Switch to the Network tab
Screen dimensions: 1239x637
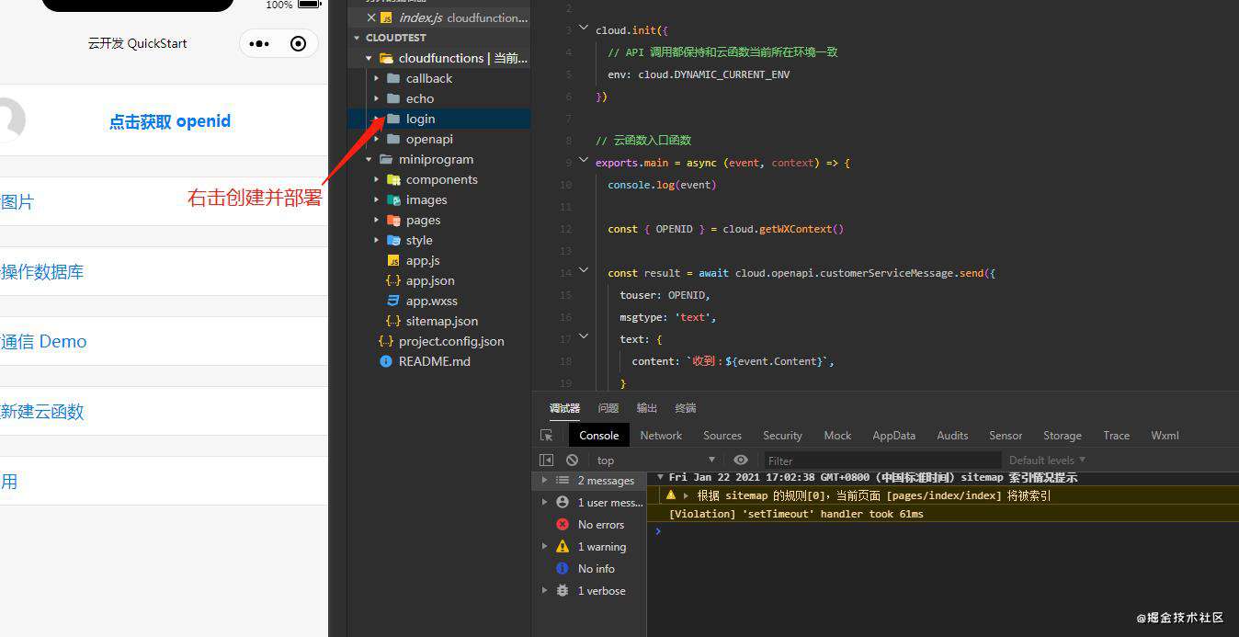(661, 436)
